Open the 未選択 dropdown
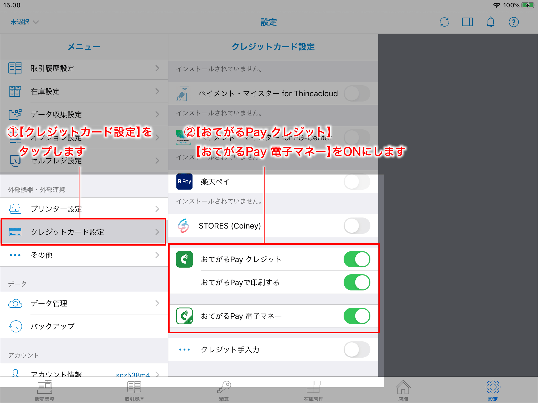Image resolution: width=538 pixels, height=403 pixels. pos(24,22)
